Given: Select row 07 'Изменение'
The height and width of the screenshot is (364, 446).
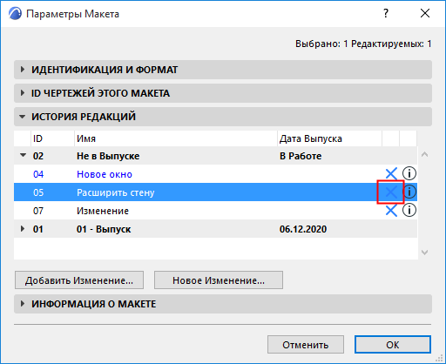Looking at the screenshot, I should coord(215,211).
